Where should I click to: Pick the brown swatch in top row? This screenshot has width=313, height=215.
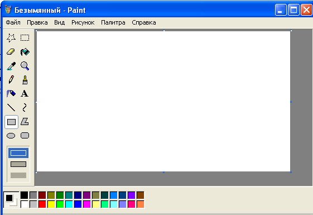141,195
